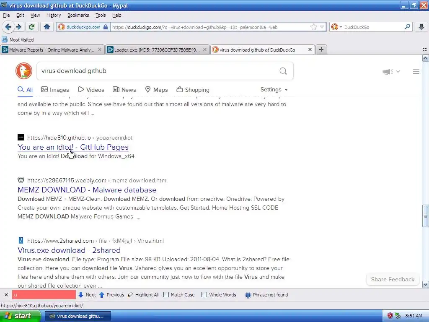Close the virus download github tab
Screen dimensions: 429x322
click(x=310, y=49)
